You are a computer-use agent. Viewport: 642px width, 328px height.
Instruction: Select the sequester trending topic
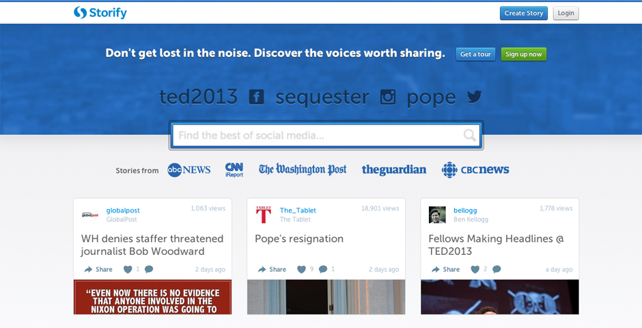322,98
